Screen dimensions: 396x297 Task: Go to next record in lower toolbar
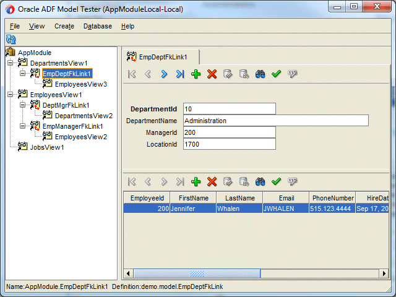(164, 181)
